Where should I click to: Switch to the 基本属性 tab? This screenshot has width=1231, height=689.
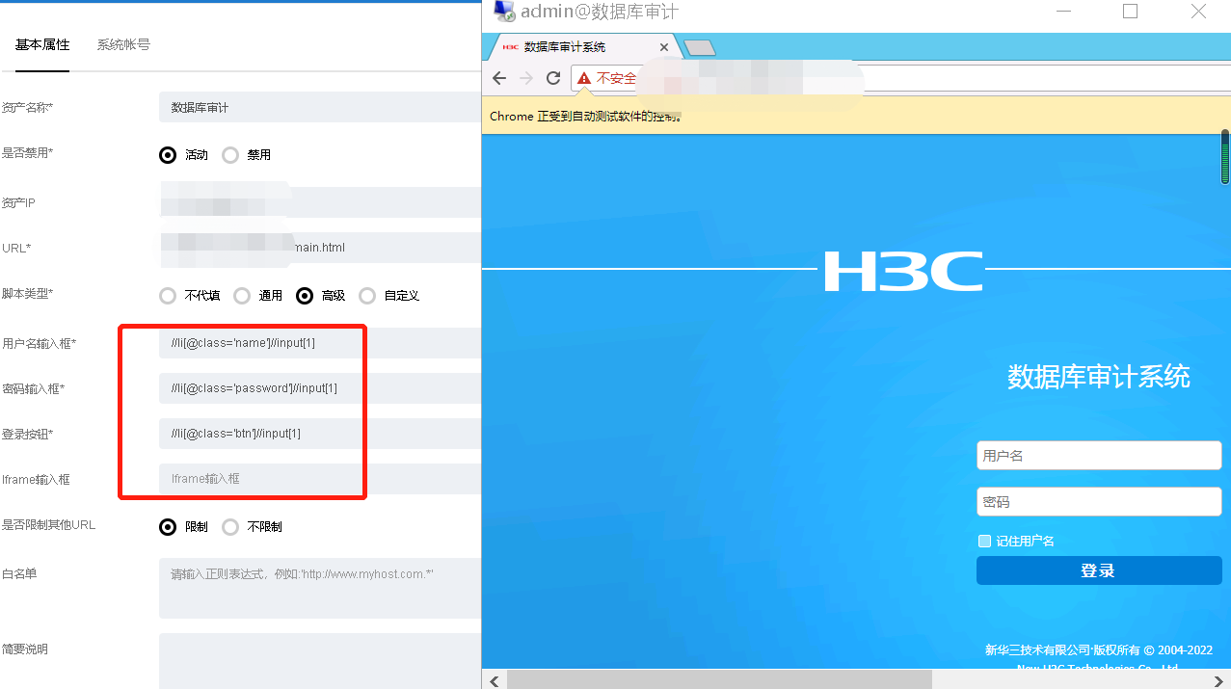42,44
